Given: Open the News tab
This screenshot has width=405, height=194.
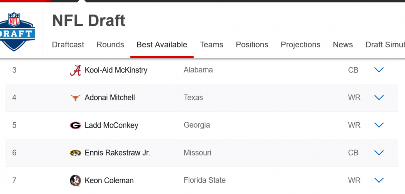Looking at the screenshot, I should coord(343,45).
